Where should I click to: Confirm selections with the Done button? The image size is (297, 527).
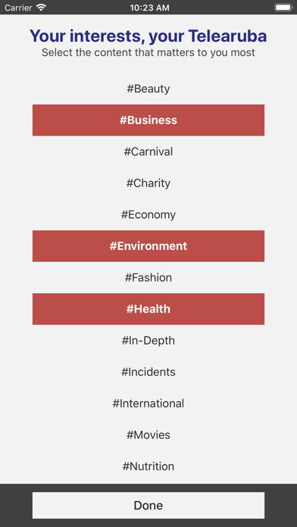[x=148, y=505]
